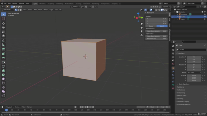Image resolution: width=207 pixels, height=116 pixels.
Task: Open the Edit Mode dropdown
Action: tap(8, 10)
